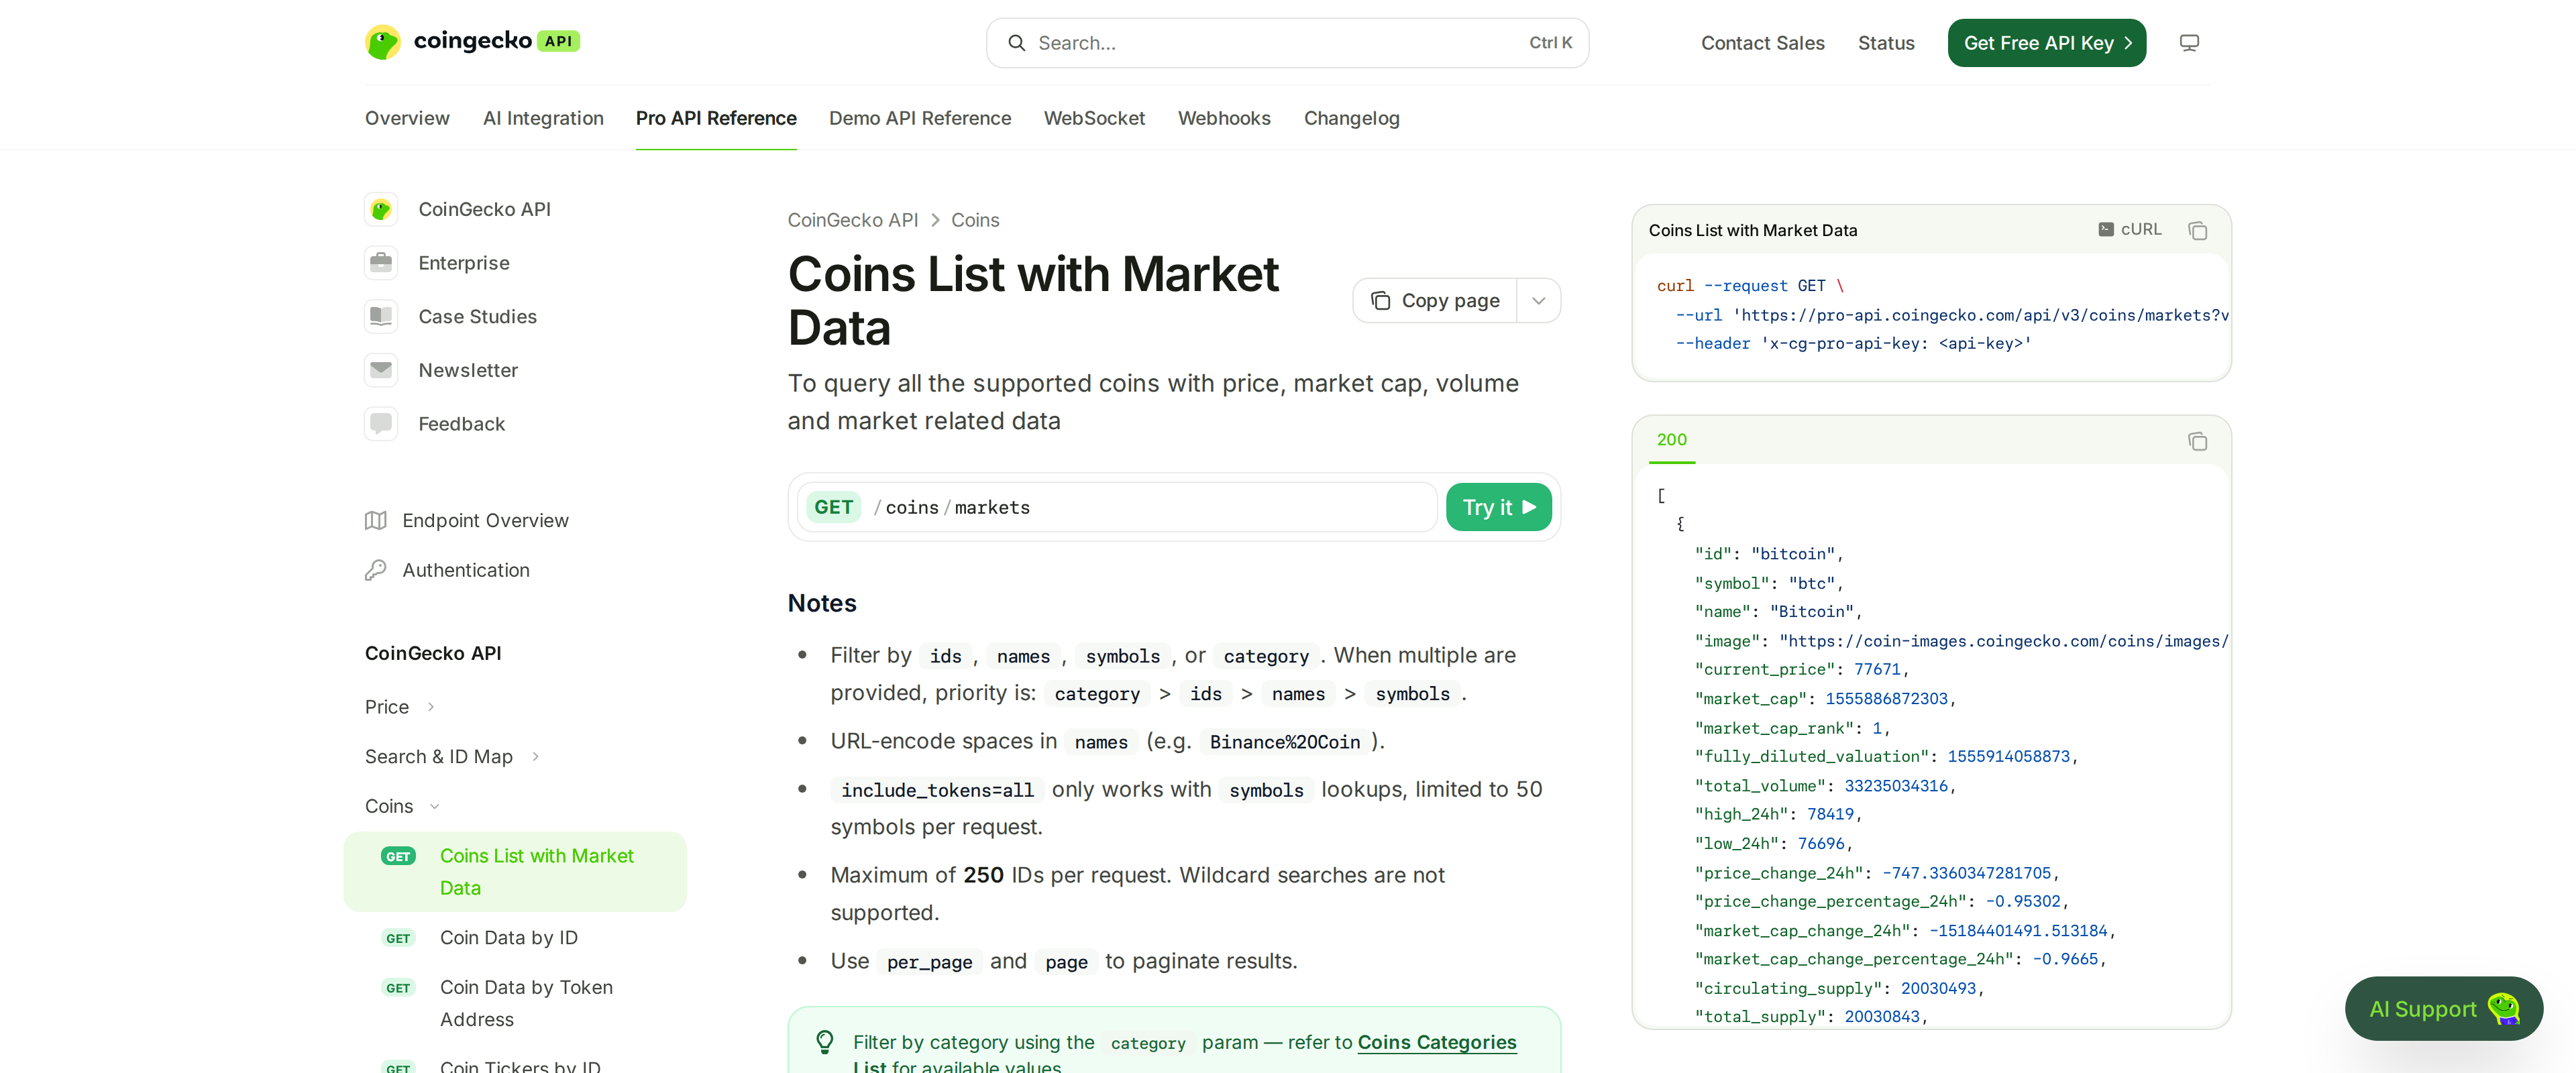Open the Feedback sidebar link
The width and height of the screenshot is (2576, 1073).
[461, 424]
